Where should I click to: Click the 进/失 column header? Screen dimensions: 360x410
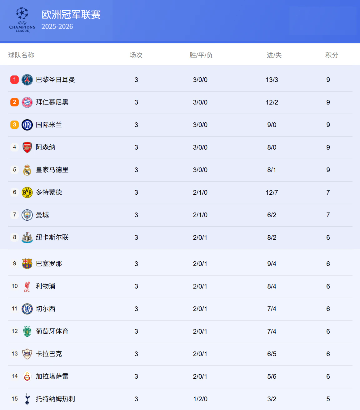pos(274,55)
